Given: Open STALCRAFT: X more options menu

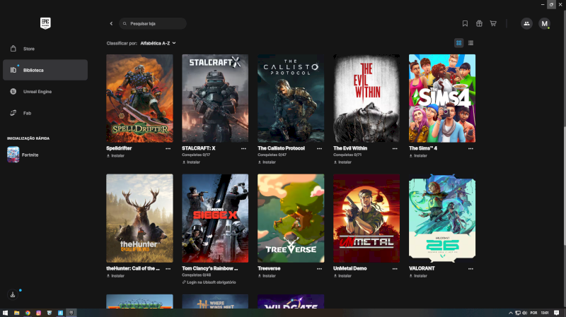Looking at the screenshot, I should point(243,148).
